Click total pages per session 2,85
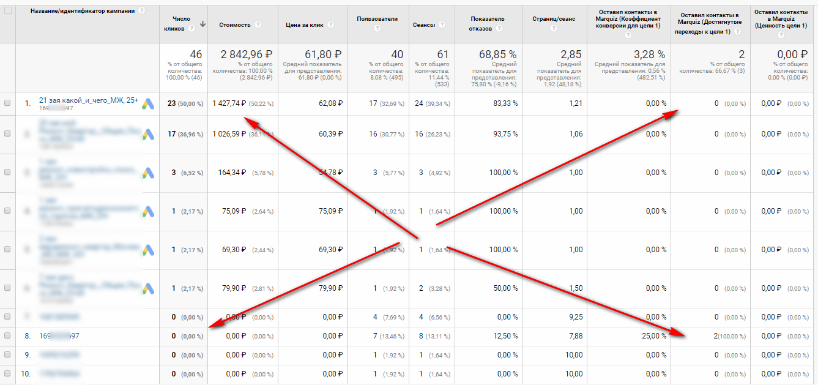This screenshot has height=385, width=818. pos(571,54)
